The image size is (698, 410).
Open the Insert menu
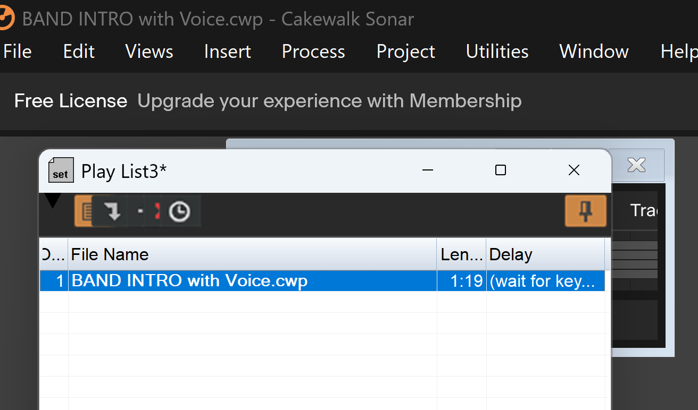(227, 52)
